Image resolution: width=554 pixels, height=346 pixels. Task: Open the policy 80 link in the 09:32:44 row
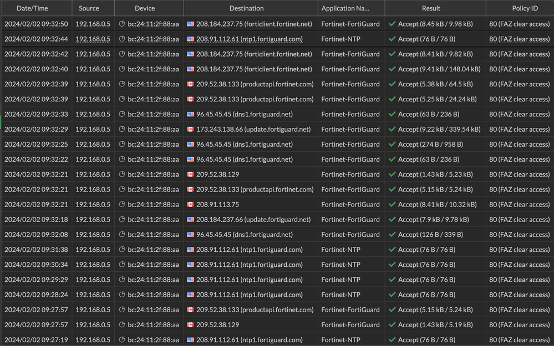tap(520, 39)
